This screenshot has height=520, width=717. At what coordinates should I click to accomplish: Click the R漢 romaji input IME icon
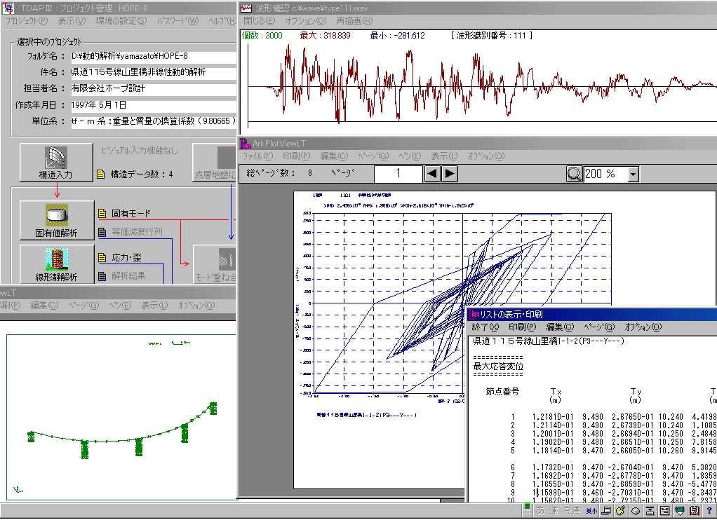[x=572, y=511]
